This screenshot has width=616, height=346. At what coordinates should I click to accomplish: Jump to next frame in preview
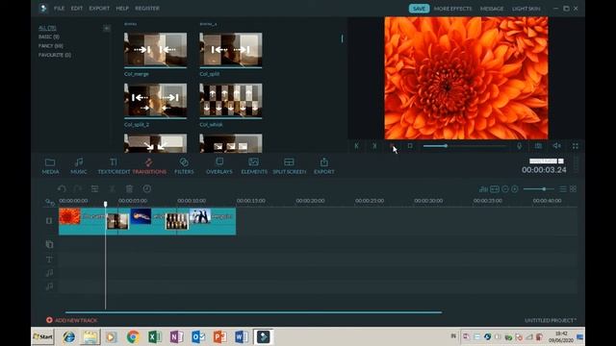[374, 146]
